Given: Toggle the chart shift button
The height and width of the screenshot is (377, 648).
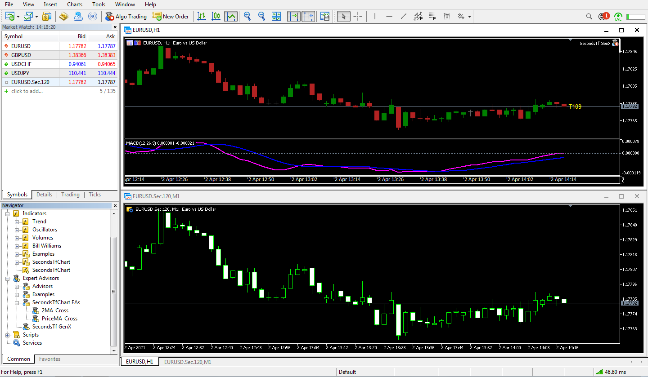Looking at the screenshot, I should (x=294, y=17).
